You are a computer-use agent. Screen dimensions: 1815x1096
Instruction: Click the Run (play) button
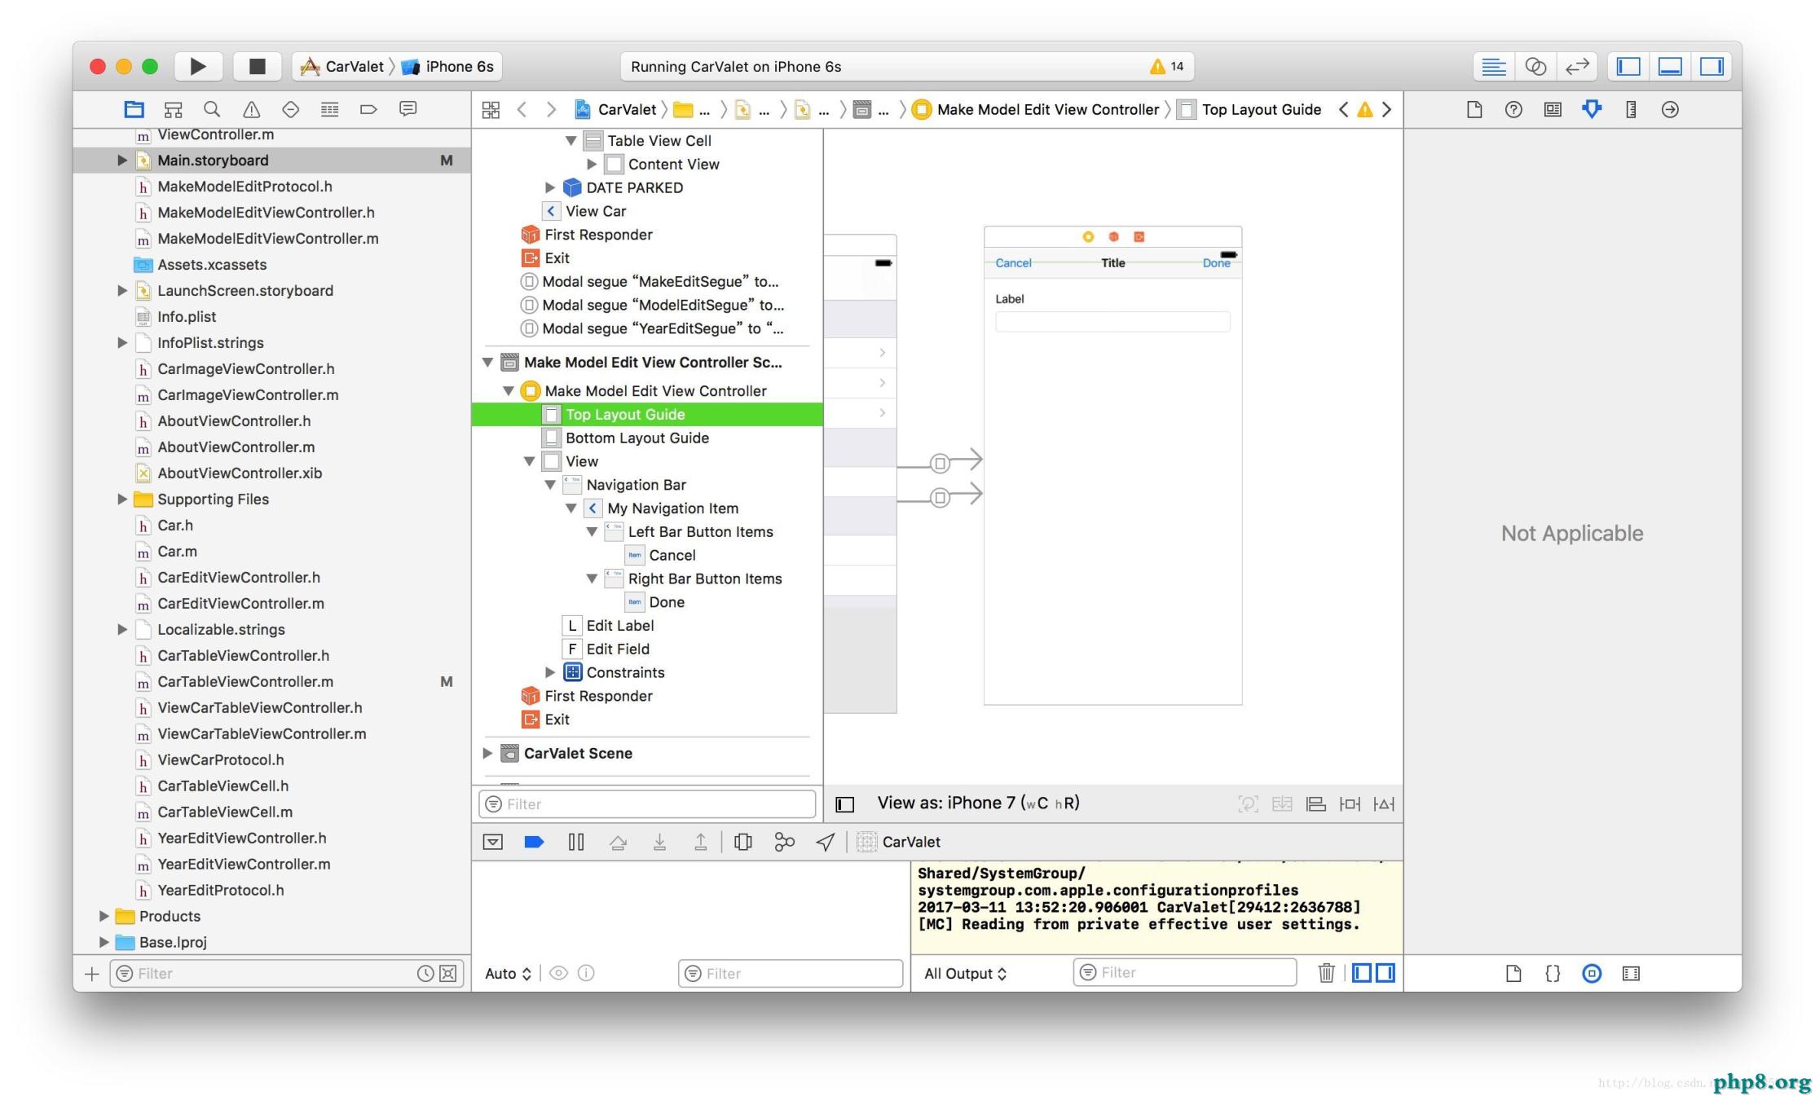tap(198, 66)
